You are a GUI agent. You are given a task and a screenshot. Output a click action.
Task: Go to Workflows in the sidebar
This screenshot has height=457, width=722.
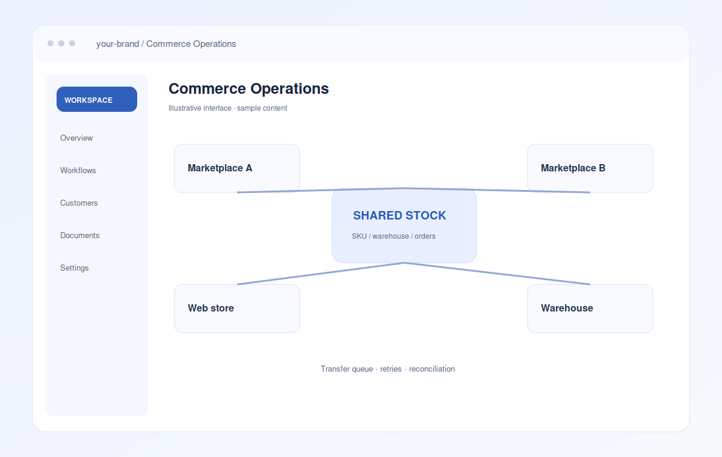78,170
